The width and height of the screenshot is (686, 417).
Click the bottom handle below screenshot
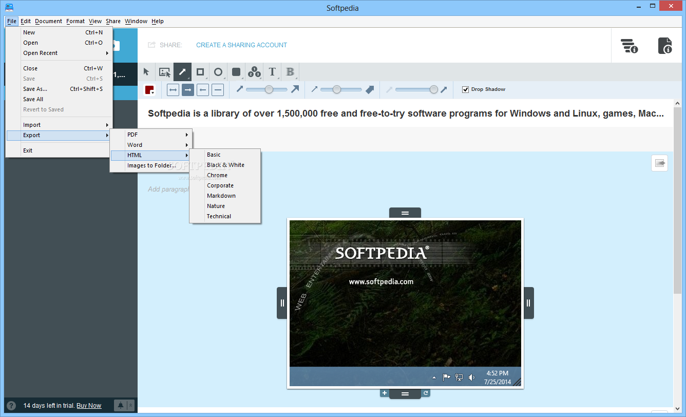pos(405,394)
